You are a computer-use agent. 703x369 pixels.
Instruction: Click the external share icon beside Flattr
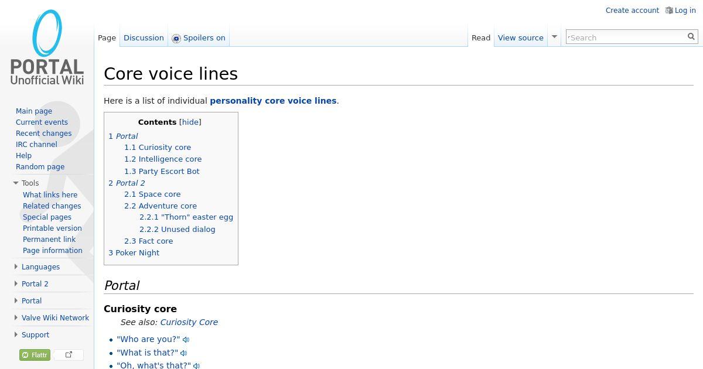[x=69, y=355]
